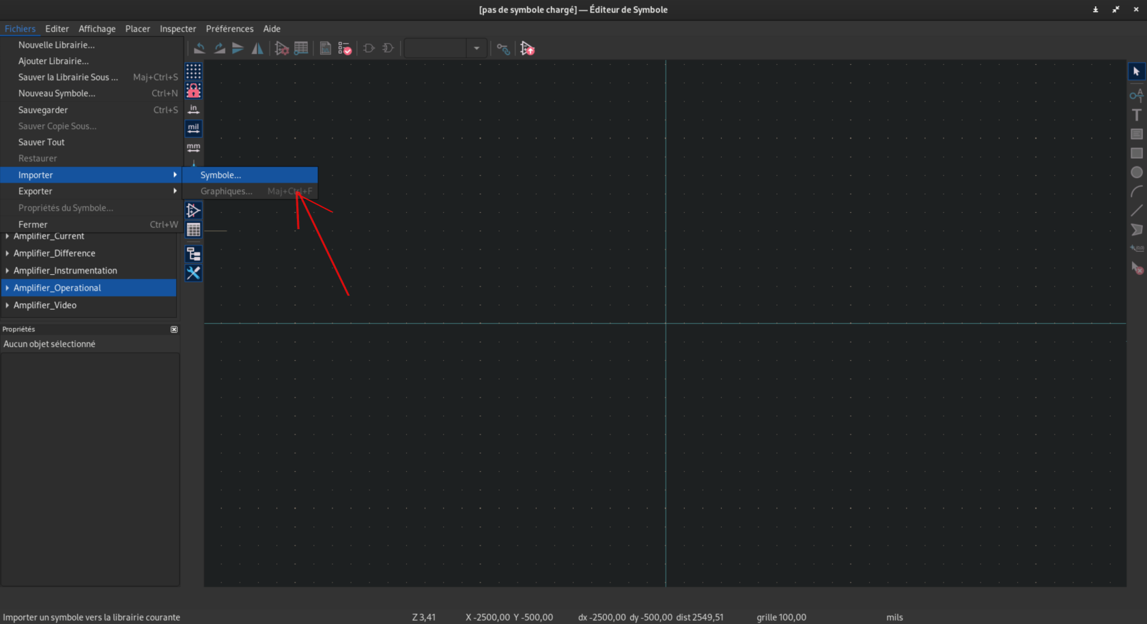1147x624 pixels.
Task: Select the Add Line tool
Action: [x=1137, y=211]
